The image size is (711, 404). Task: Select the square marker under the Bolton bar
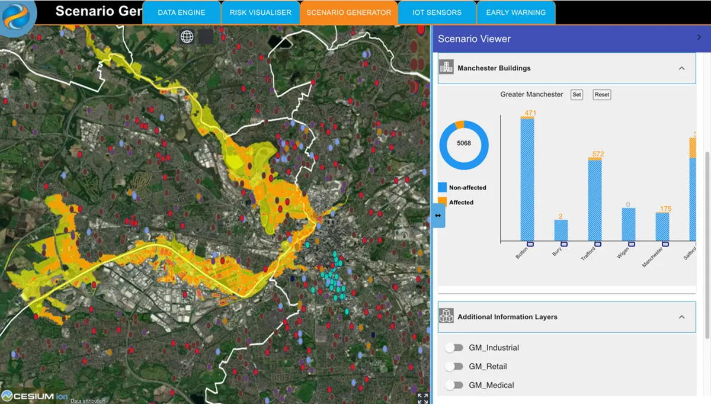[531, 243]
